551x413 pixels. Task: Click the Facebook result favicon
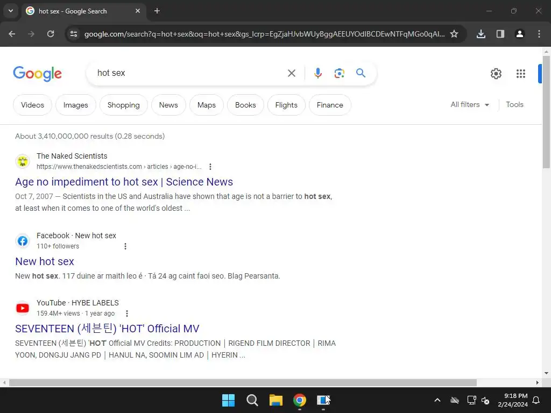click(x=23, y=241)
